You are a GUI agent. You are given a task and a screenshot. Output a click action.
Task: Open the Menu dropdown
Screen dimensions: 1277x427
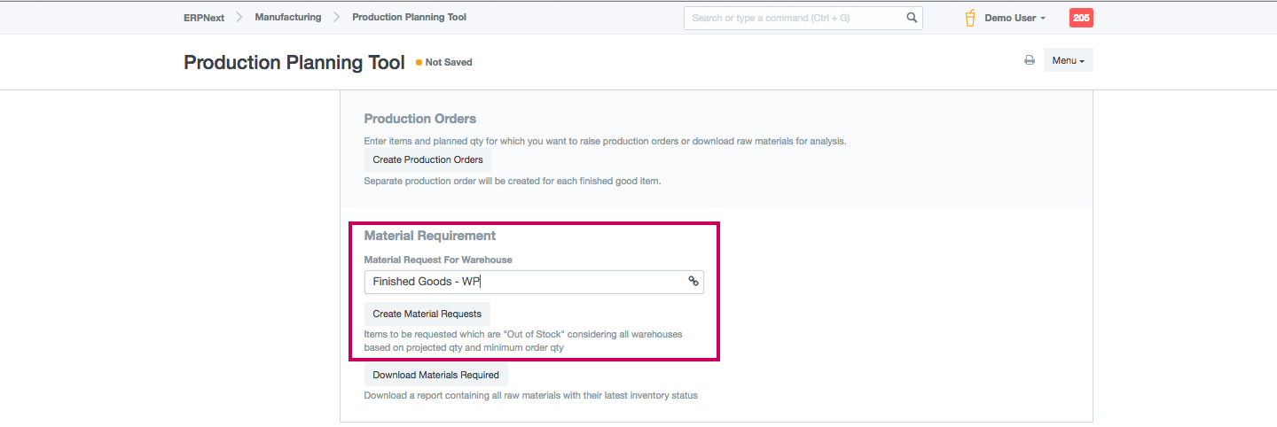pos(1068,60)
